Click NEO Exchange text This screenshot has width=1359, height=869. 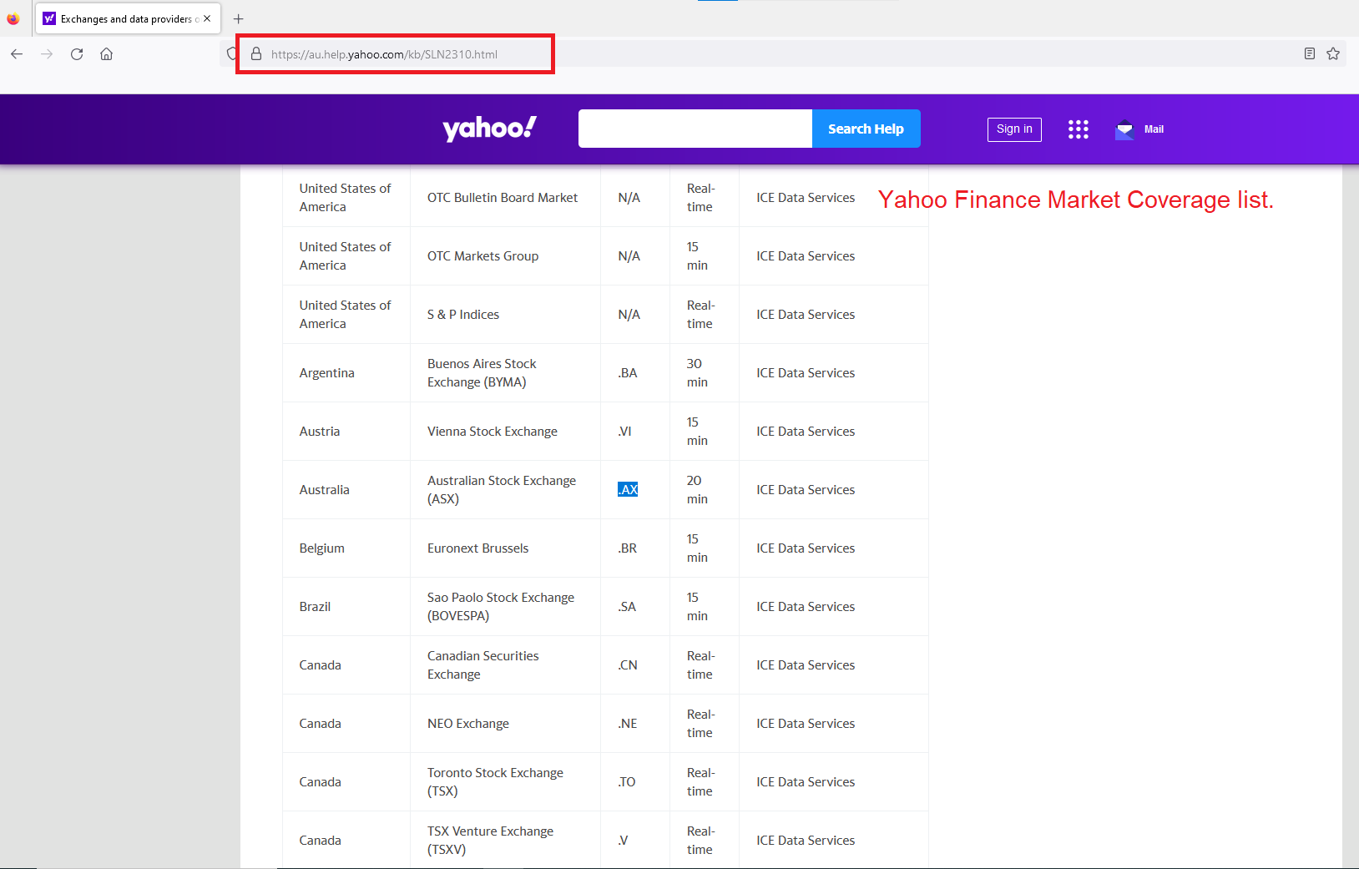pyautogui.click(x=468, y=724)
